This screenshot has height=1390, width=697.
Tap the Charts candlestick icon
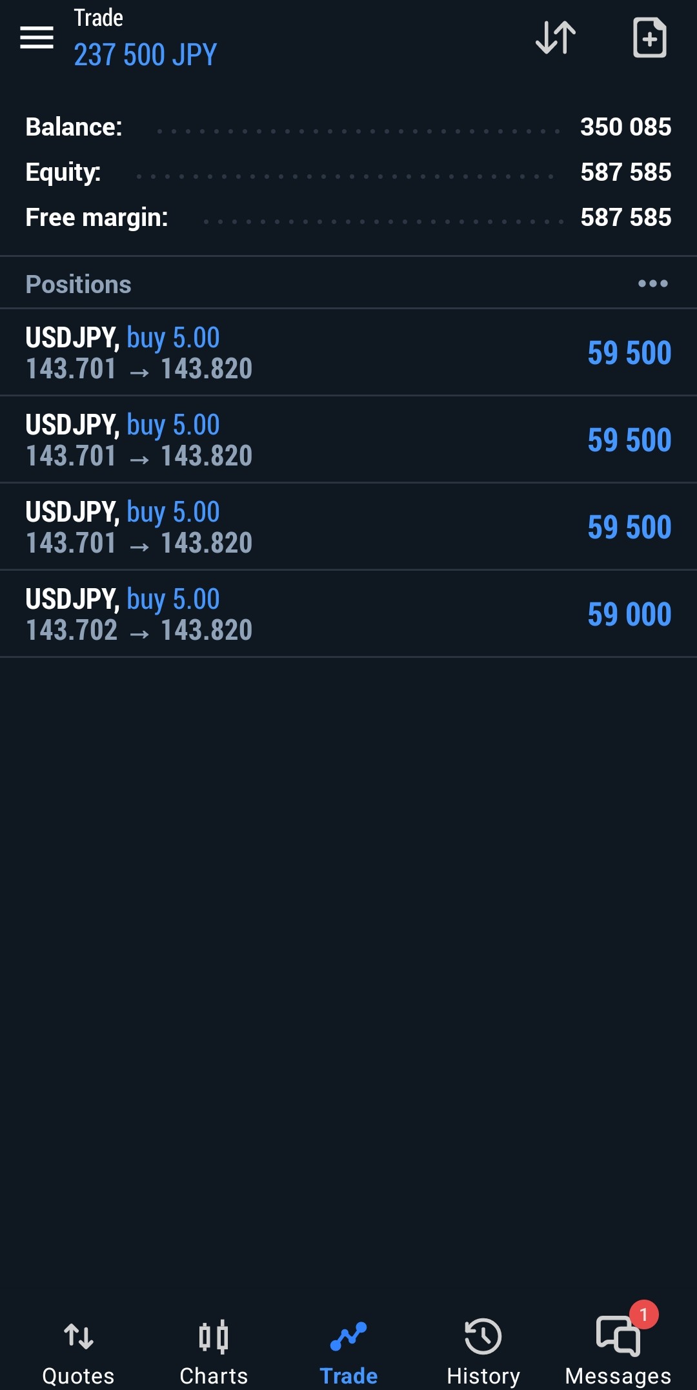click(214, 1336)
